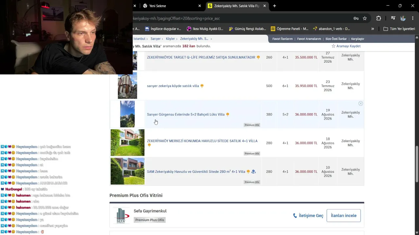Screen dimensions: 419x235
Task: Click the İlanları incele button
Action: point(344,216)
